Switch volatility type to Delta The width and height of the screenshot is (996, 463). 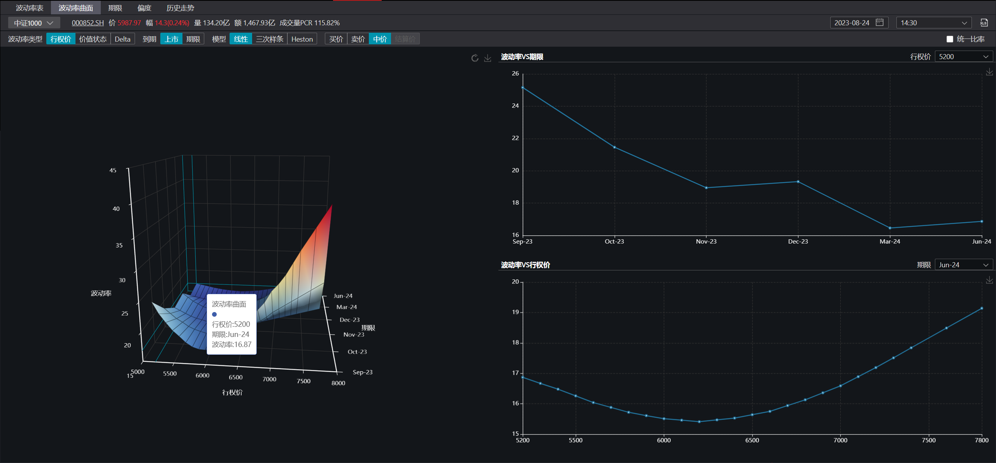[x=123, y=39]
